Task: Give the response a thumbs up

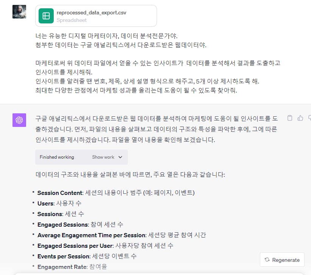Action: coord(300,118)
